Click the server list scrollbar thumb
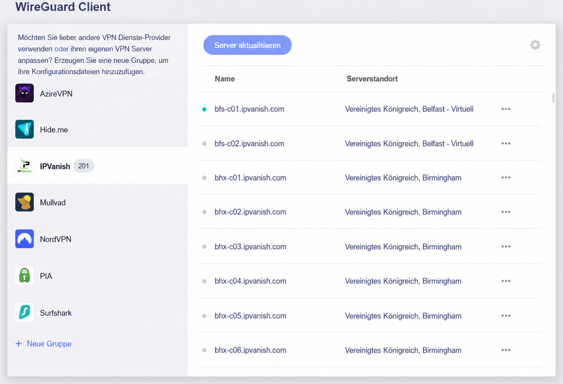 (553, 98)
